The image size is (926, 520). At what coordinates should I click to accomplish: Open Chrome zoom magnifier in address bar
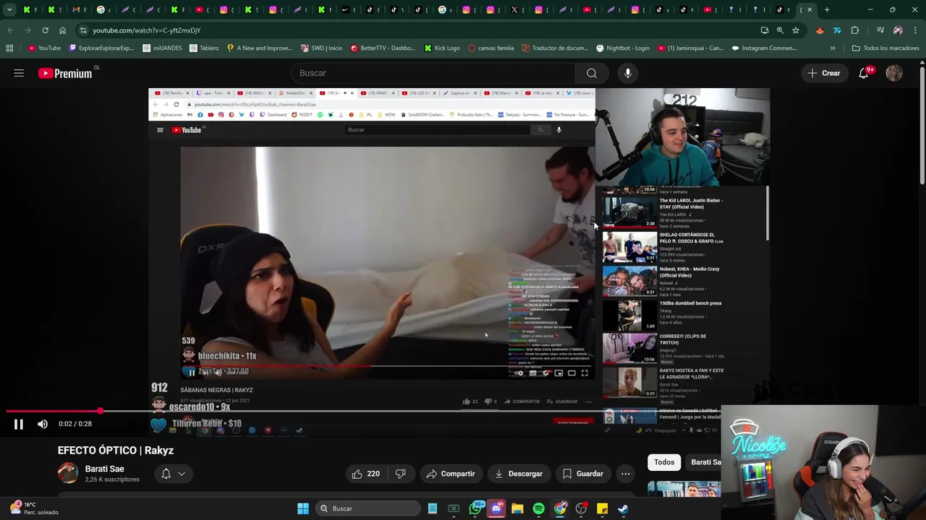(780, 30)
